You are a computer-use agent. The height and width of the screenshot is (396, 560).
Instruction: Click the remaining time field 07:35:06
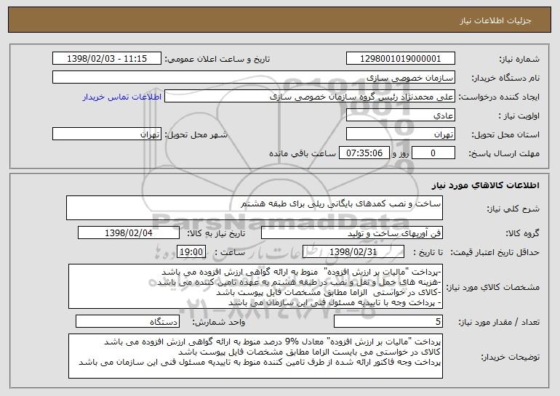click(364, 153)
